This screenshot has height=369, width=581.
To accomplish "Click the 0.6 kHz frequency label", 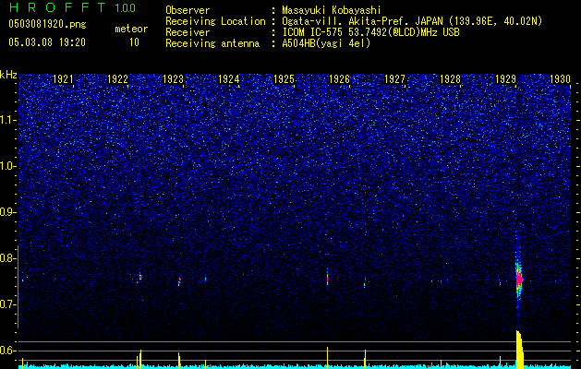I will tap(7, 351).
